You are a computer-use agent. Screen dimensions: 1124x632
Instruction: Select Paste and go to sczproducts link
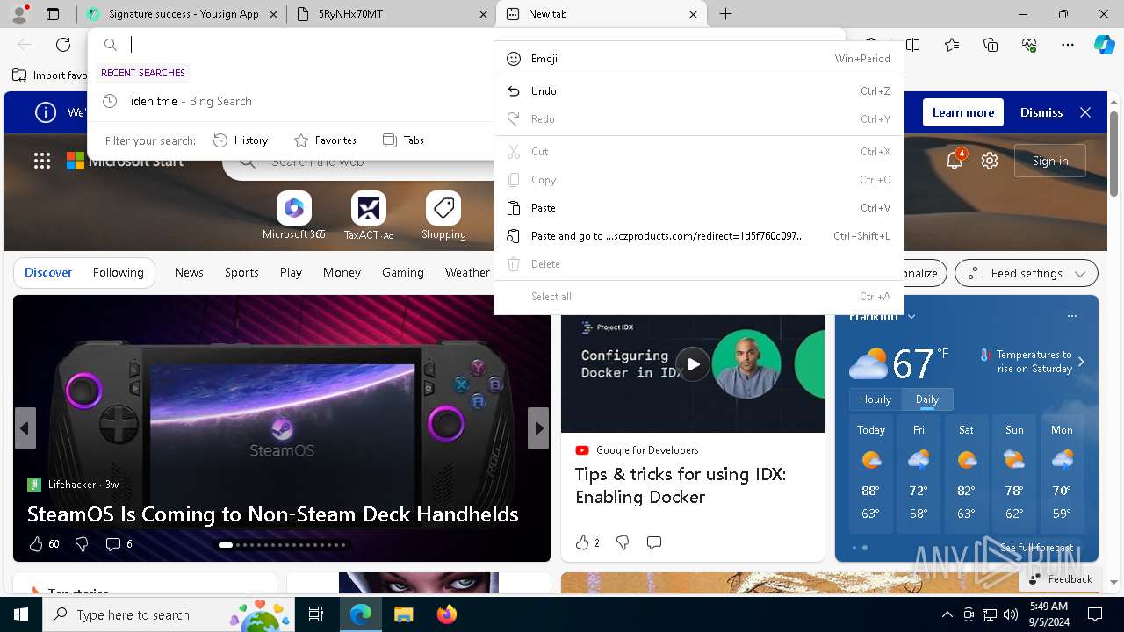click(x=699, y=236)
